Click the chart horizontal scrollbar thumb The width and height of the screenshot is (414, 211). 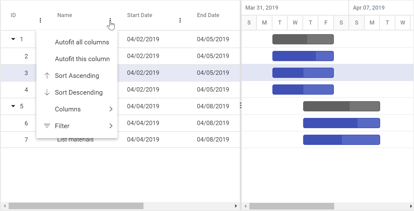[x=292, y=206]
